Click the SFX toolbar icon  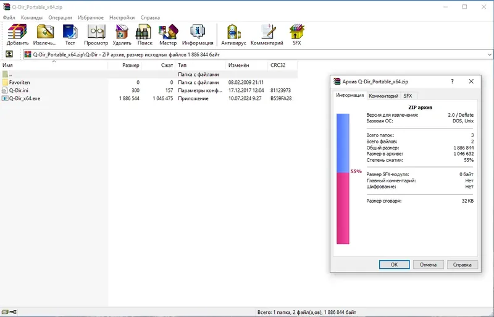297,35
